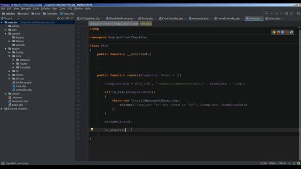Viewport: 301px width, 169px height.
Task: Click the memory indicator icon in status bar
Action: [x=294, y=163]
